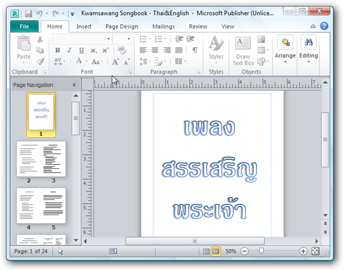Open the Columns dropdown

pos(181,61)
